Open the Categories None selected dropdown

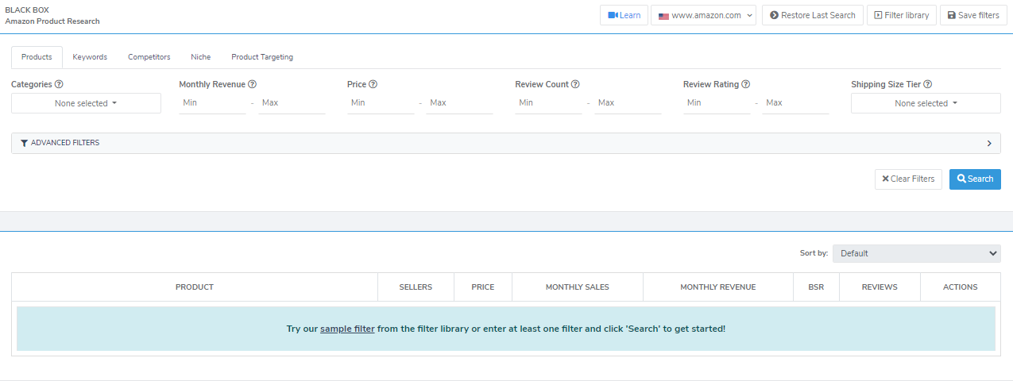[x=86, y=103]
